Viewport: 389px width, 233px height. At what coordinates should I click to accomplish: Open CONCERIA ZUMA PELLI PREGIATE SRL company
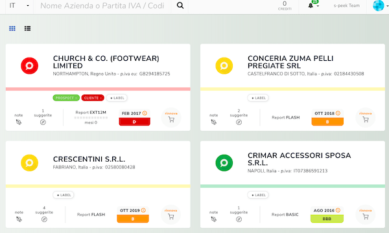click(290, 62)
